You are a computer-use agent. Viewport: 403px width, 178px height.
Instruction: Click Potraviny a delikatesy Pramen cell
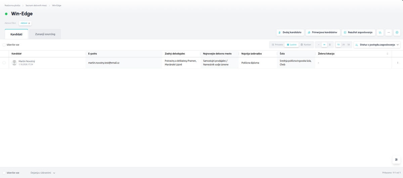coord(181,62)
